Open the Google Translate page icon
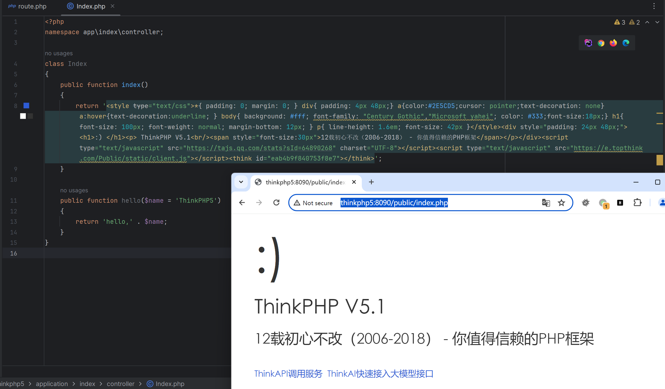The image size is (665, 389). 546,203
